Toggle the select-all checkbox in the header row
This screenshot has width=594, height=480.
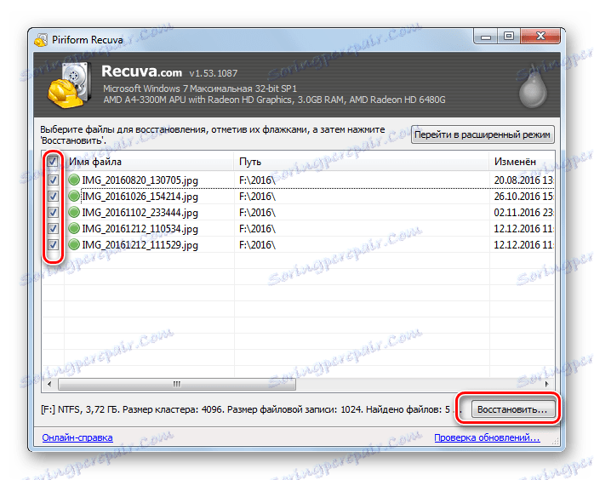coord(53,162)
